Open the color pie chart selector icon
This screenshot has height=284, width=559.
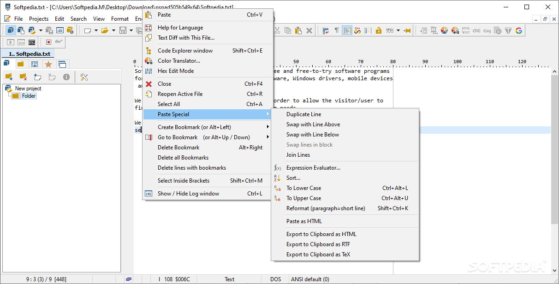[x=444, y=30]
